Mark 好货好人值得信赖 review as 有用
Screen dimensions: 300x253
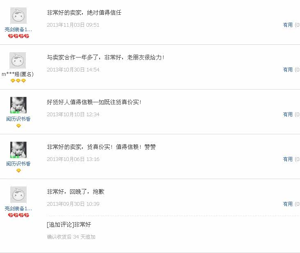point(288,115)
